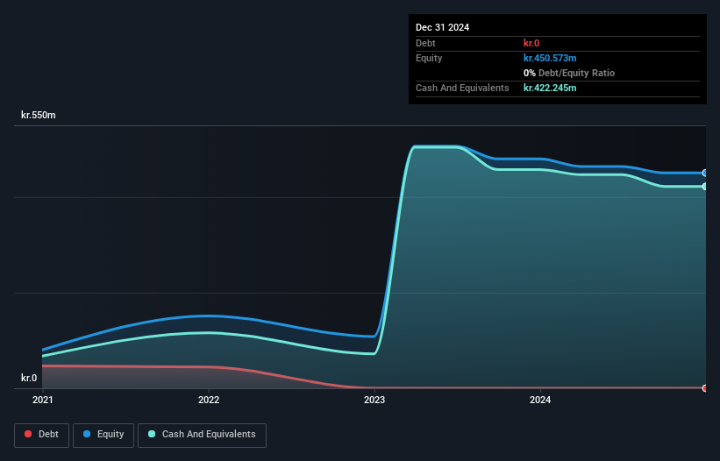
Task: Click the kr.450.573m Equity value in the tooltip
Action: (x=550, y=58)
